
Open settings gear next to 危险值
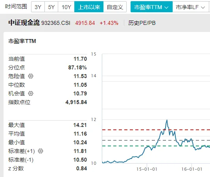coord(31,76)
